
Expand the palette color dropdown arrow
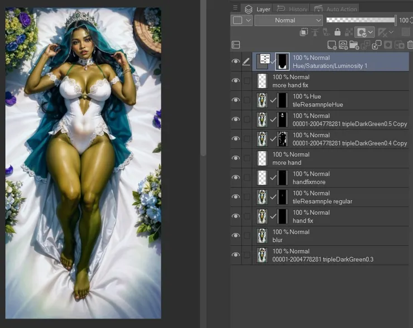[249, 20]
